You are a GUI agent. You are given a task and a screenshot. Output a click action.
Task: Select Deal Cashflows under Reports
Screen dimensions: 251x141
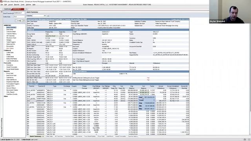(x=11, y=80)
